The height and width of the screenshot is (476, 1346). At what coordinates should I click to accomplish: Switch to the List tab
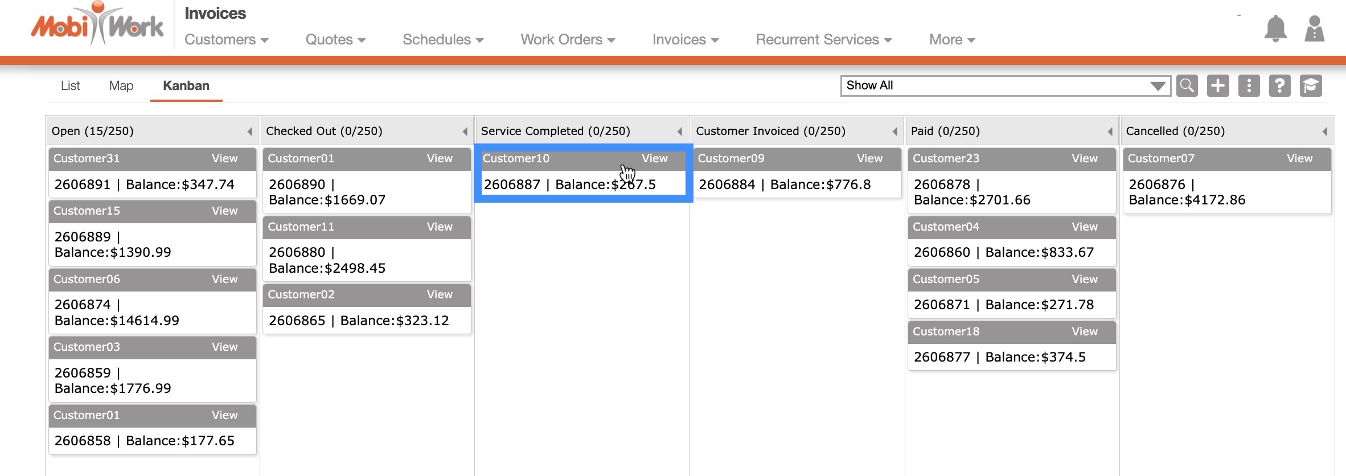click(x=71, y=86)
